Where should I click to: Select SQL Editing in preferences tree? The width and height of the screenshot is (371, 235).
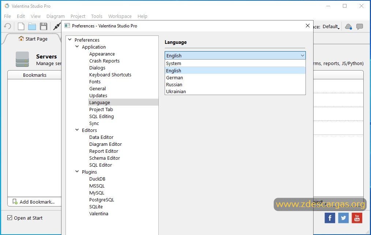pyautogui.click(x=101, y=116)
